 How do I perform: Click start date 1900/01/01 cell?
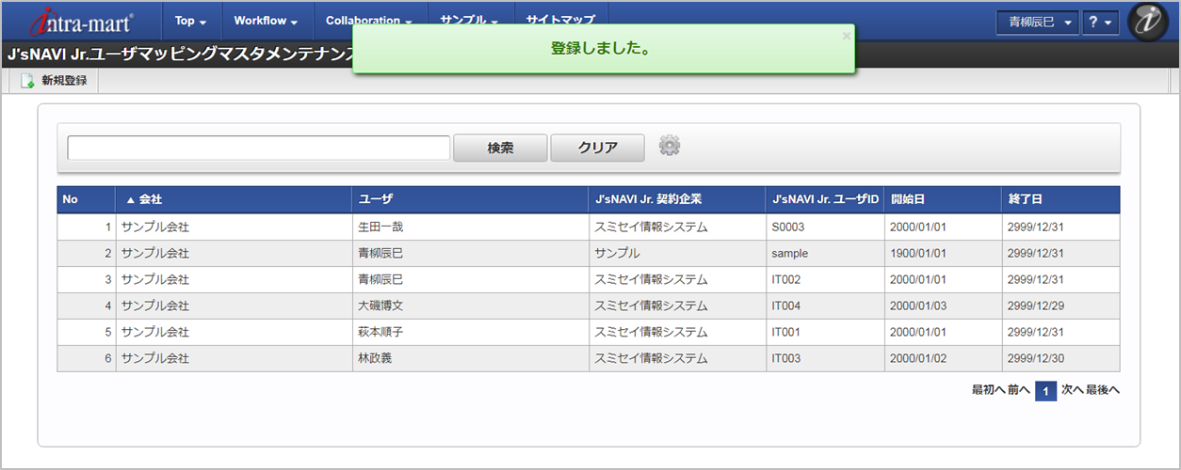[943, 253]
